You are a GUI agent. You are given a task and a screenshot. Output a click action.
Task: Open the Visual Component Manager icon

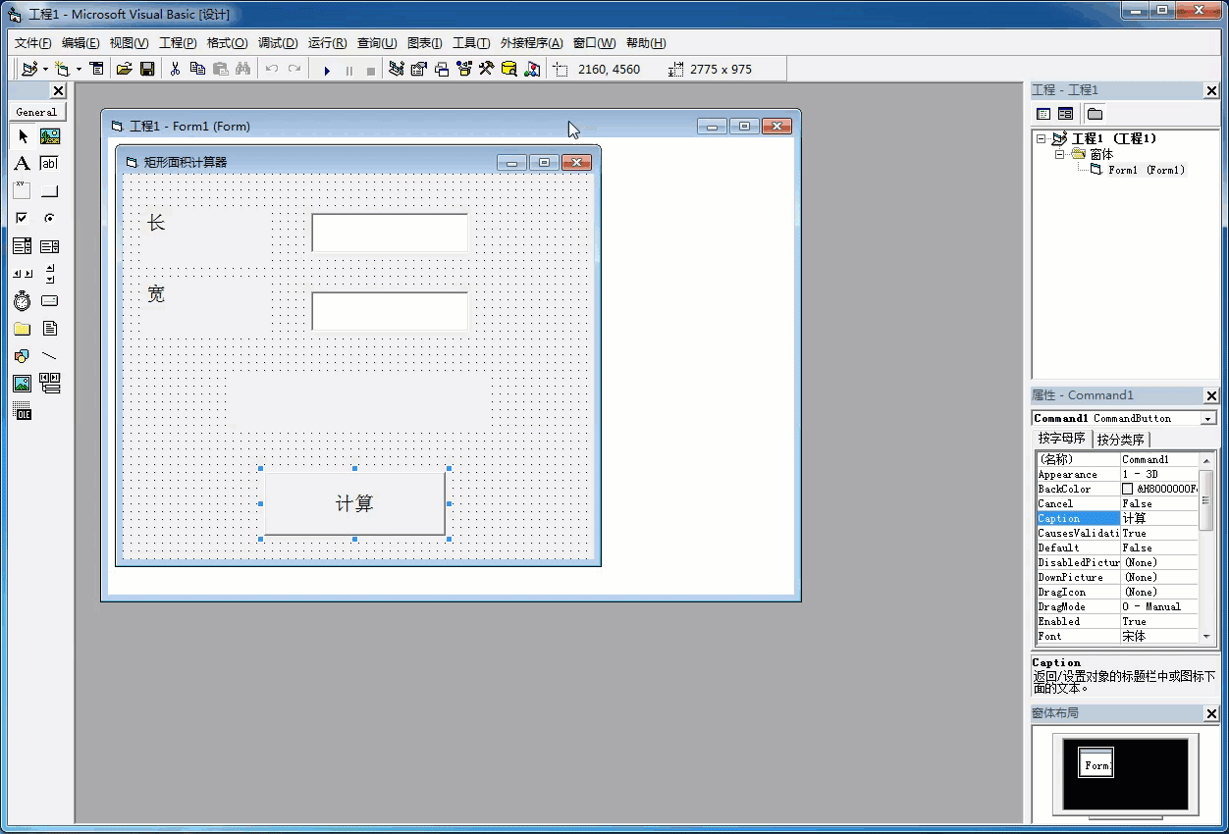coord(532,69)
